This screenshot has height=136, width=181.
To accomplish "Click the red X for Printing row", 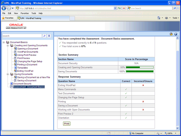I will pos(143,101).
